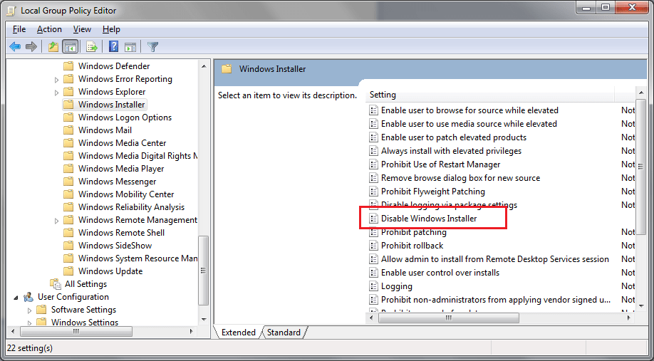Select Allow admin to install from Remote Desktop Services
Viewport: 654px width, 361px height.
coord(494,259)
